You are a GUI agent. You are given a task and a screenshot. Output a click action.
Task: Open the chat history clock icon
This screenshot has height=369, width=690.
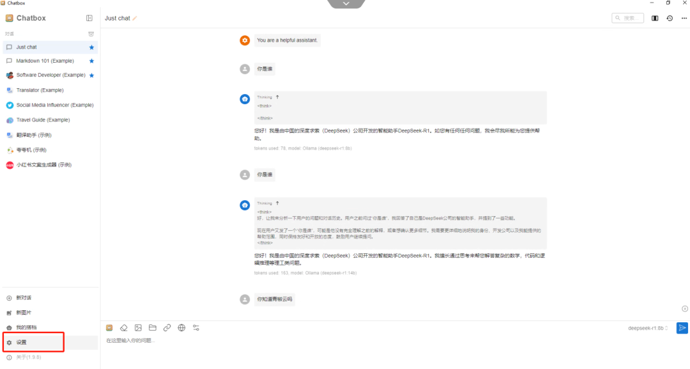(x=670, y=18)
